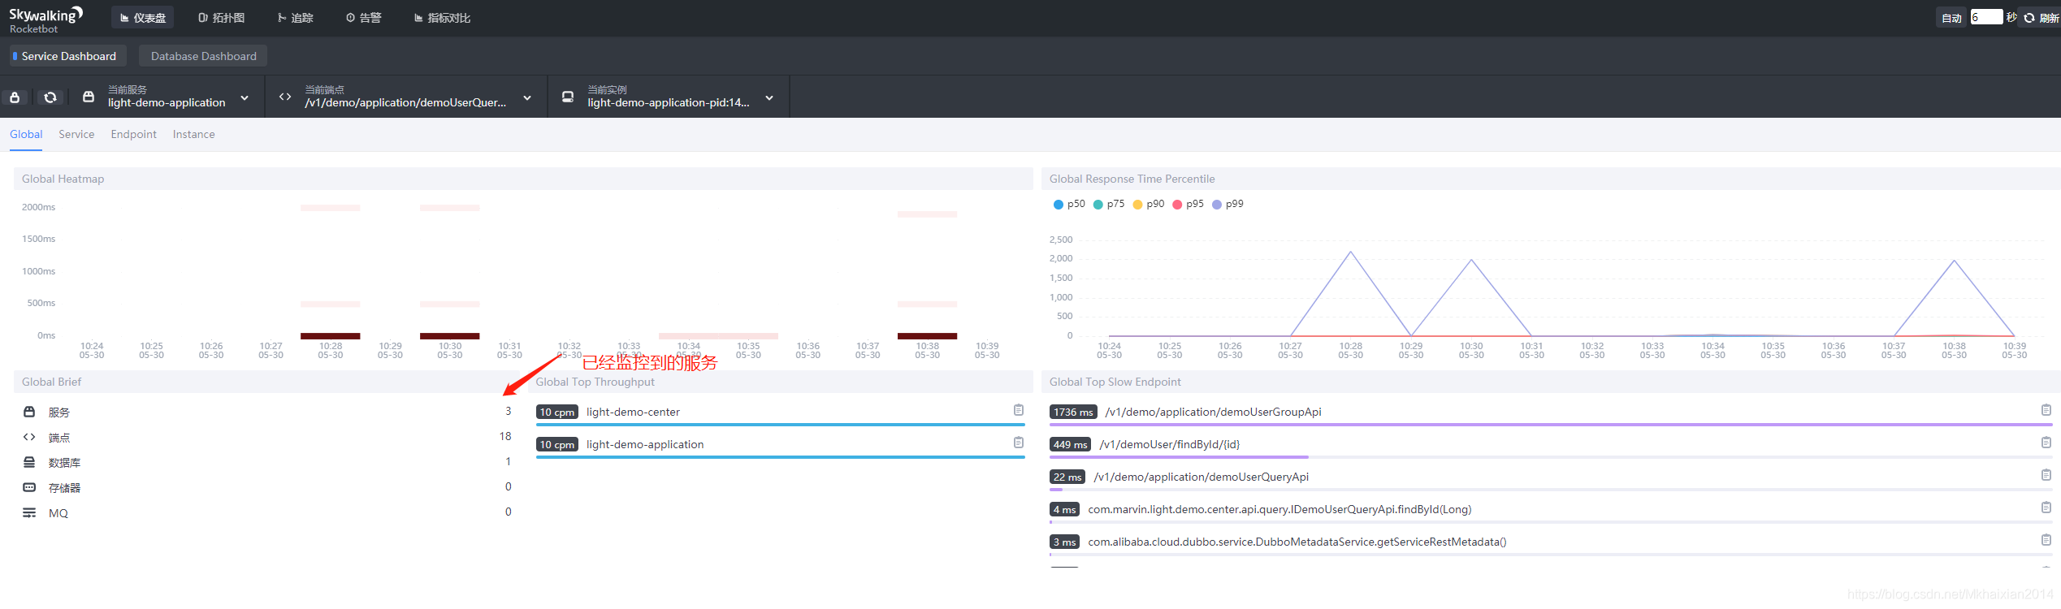Click the 22 ms latency badge
The image size is (2061, 609).
point(1067,477)
